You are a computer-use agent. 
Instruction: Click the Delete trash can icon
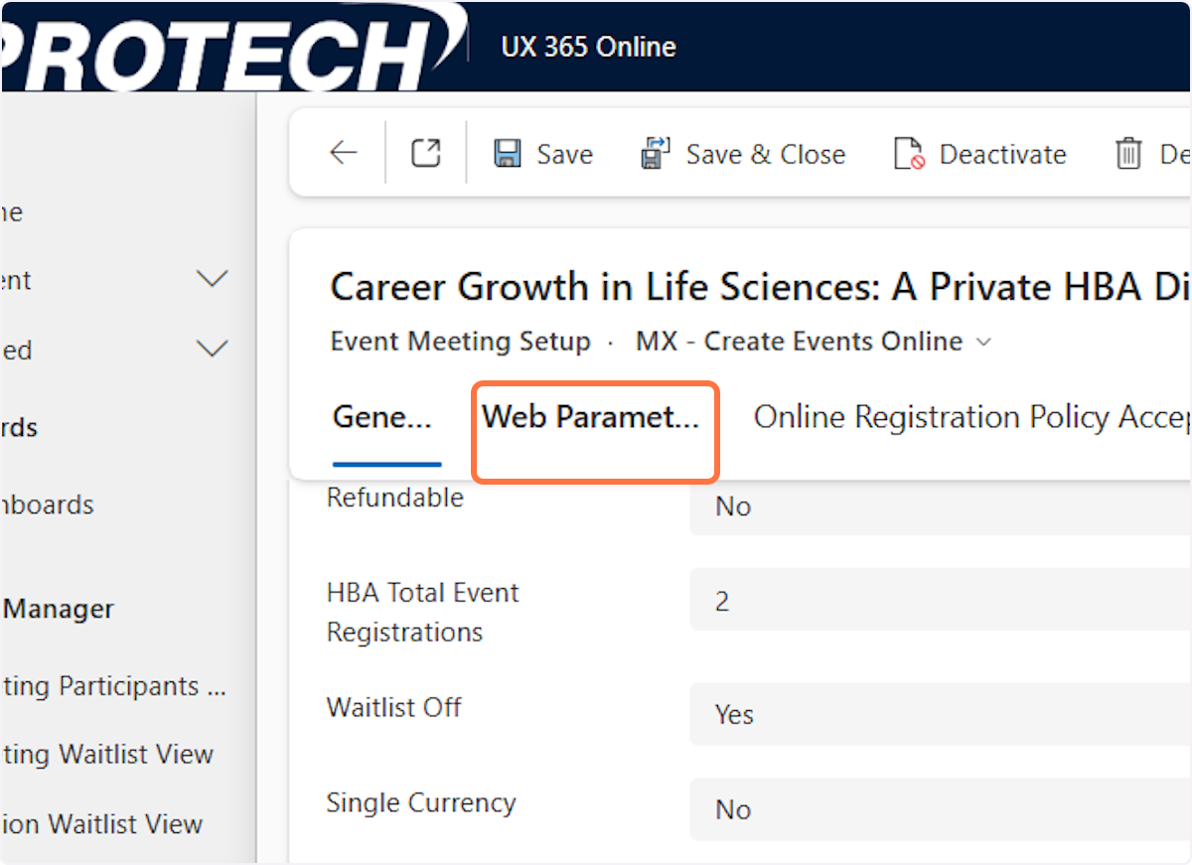(1128, 154)
